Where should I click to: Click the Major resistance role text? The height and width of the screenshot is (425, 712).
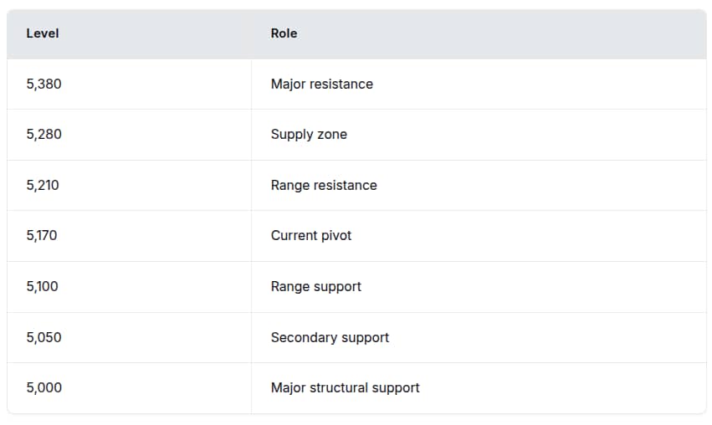coord(321,84)
